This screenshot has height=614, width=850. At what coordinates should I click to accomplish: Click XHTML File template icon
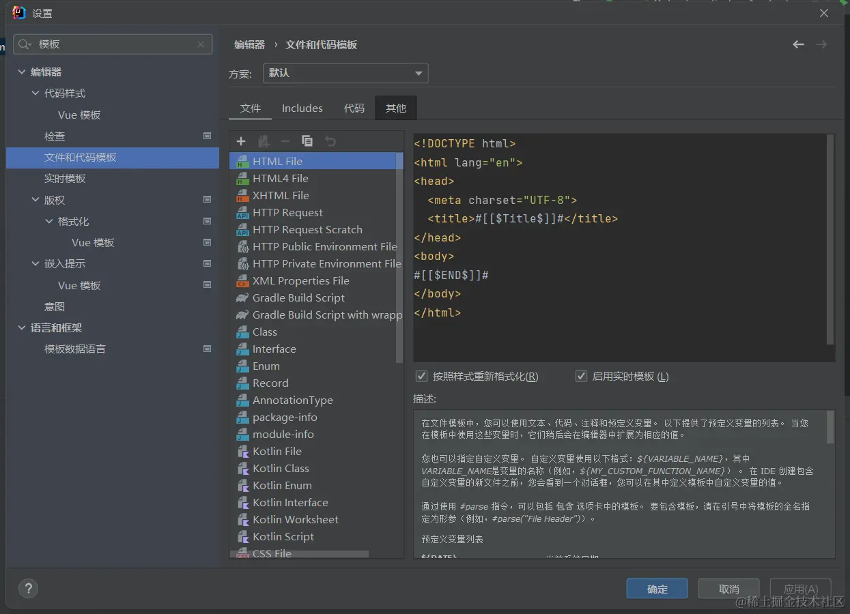242,196
